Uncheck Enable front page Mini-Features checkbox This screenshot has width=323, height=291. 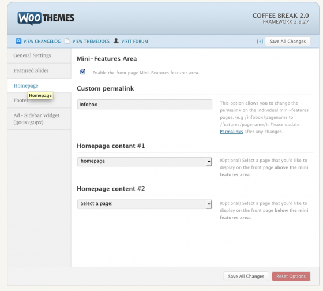pyautogui.click(x=83, y=72)
